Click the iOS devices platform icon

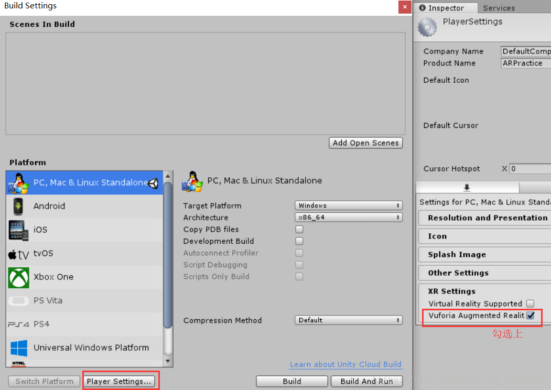18,230
